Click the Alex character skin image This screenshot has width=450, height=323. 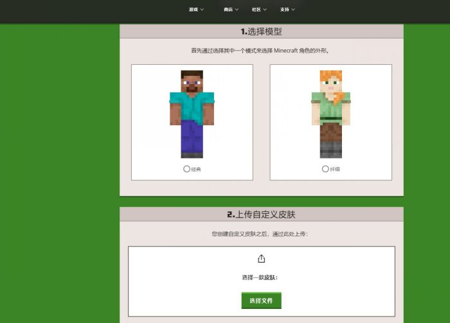[x=330, y=114]
